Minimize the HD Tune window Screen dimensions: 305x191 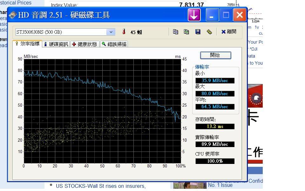coord(212,15)
